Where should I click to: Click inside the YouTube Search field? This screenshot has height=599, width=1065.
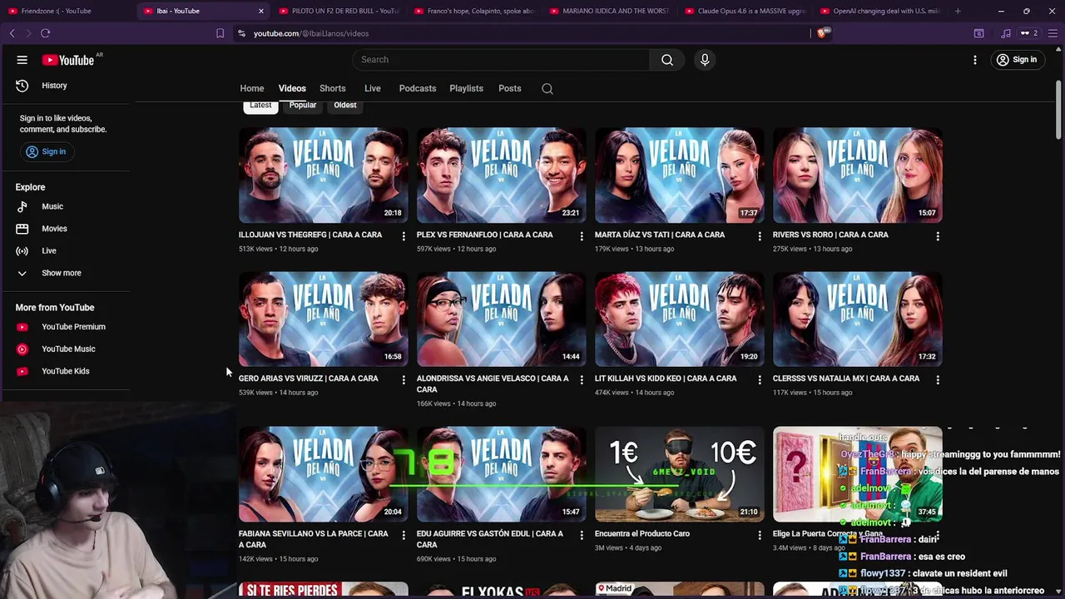(x=501, y=60)
